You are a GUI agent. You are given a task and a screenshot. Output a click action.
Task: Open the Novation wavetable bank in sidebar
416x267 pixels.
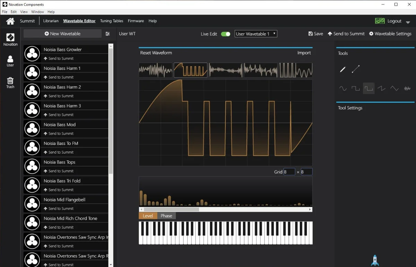point(10,39)
